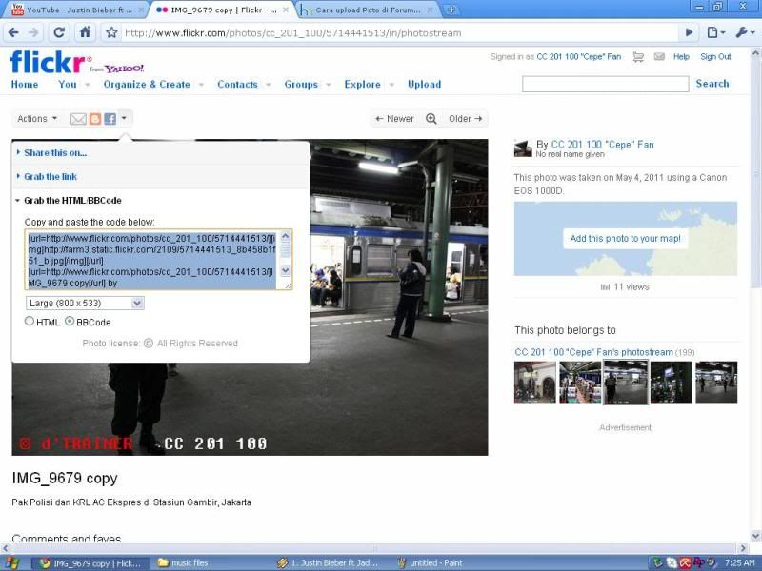Go back with the browser Back arrow

(13, 33)
